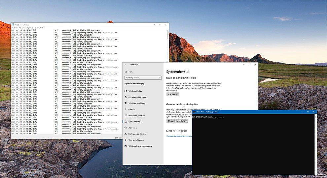Screen dimensions: 327x178
Task: Select the Mijn apparaat zoeken icon
Action: click(x=126, y=134)
